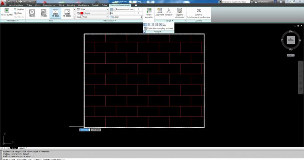This screenshot has width=304, height=160.
Task: Switch to the Układ1 layout tab
Action: 22,148
